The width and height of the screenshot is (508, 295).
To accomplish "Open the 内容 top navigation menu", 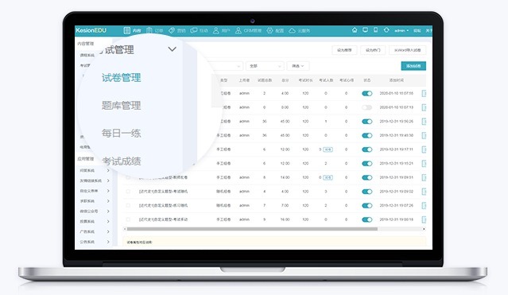I will pos(133,30).
